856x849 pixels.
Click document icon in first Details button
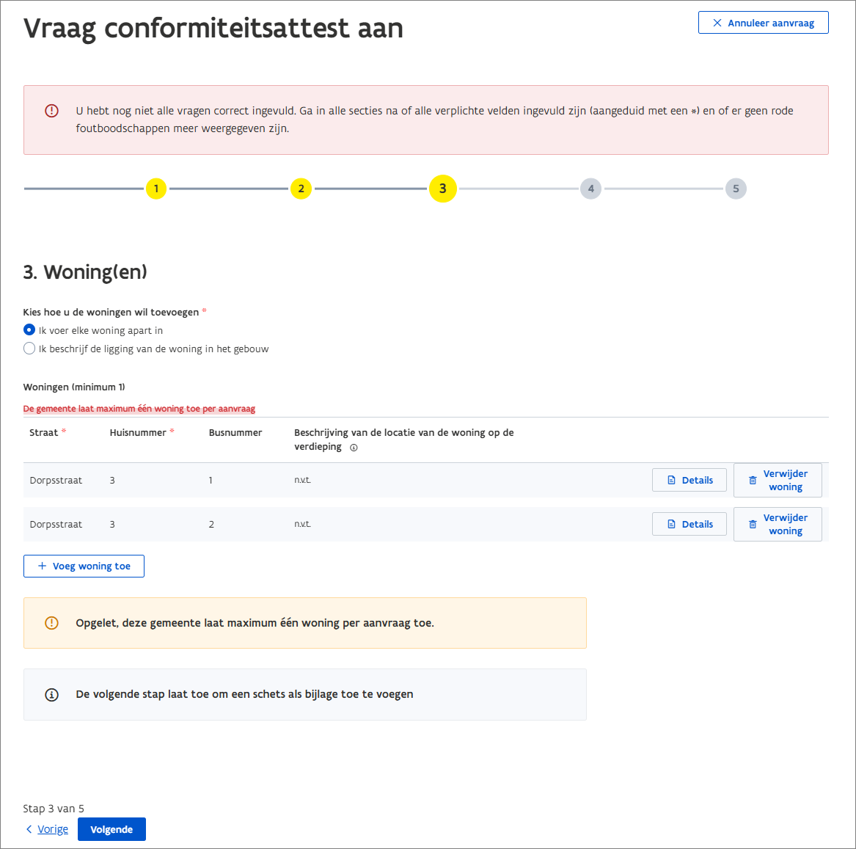[671, 481]
